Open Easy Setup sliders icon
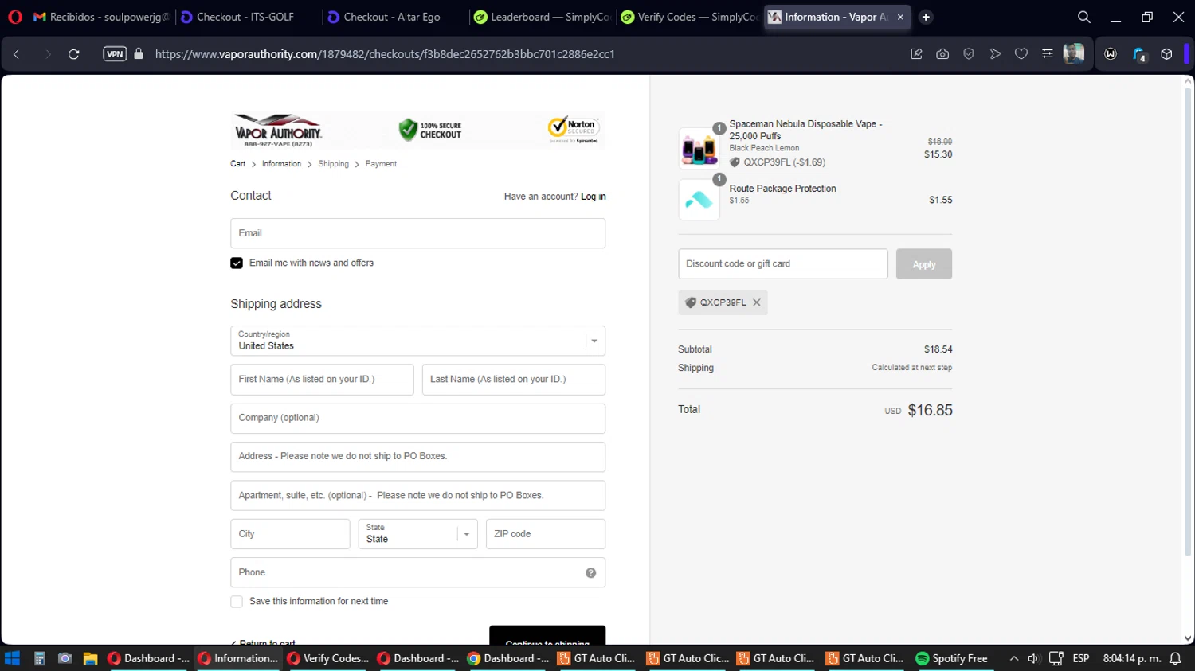This screenshot has width=1195, height=671. 1048,54
